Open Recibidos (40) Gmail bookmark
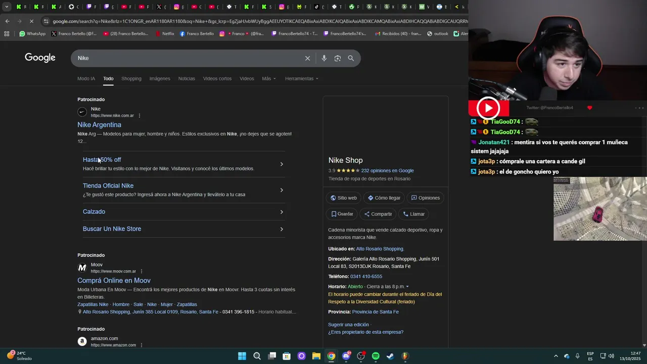This screenshot has height=364, width=647. click(398, 34)
